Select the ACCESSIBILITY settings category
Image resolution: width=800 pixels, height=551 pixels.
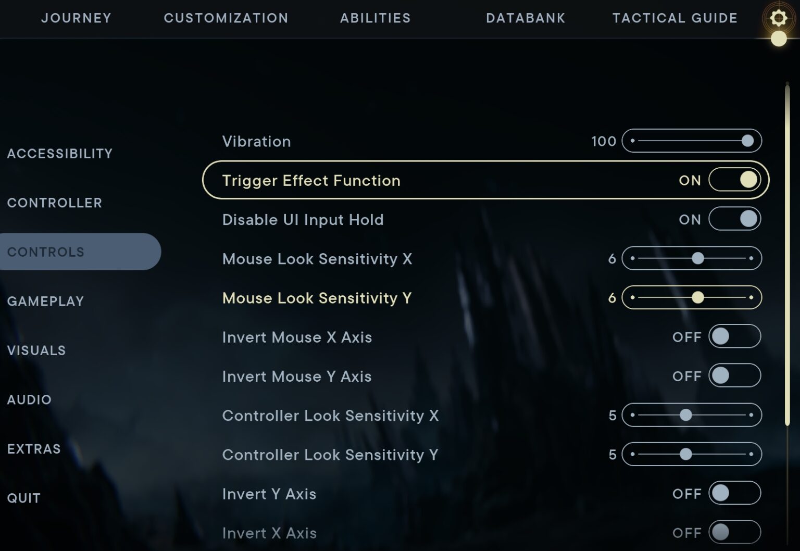pyautogui.click(x=60, y=153)
